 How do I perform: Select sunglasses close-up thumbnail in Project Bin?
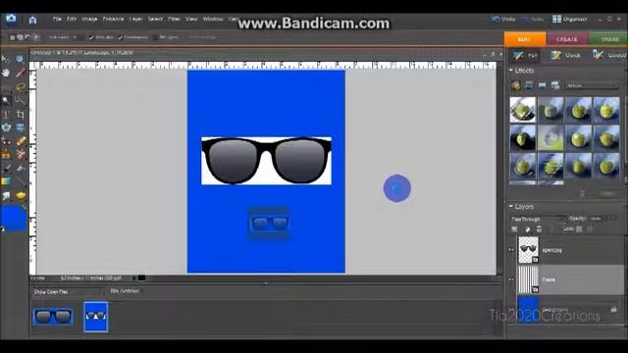tap(53, 316)
